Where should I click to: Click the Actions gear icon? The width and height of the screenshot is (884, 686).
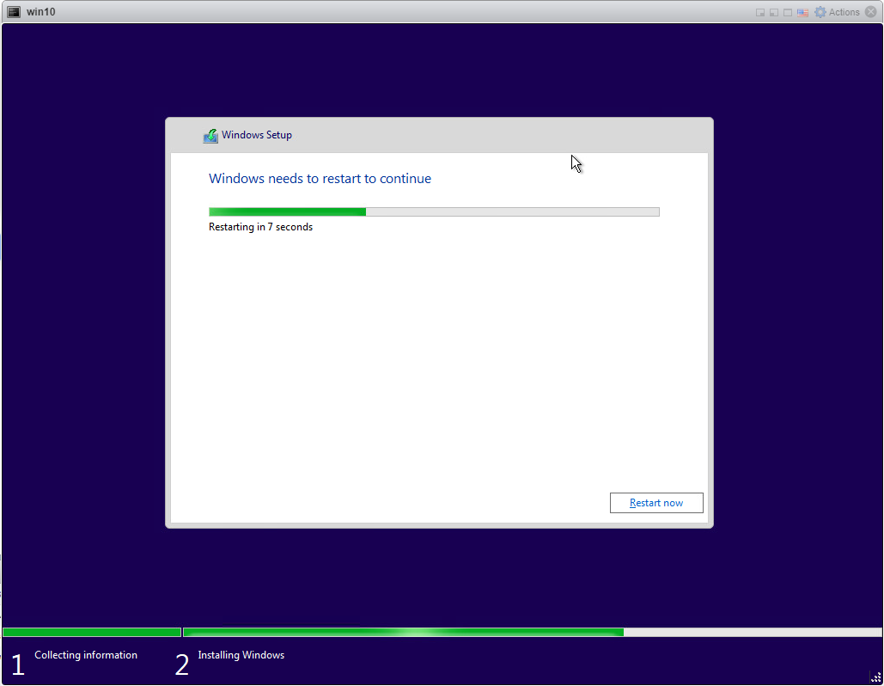pos(822,11)
